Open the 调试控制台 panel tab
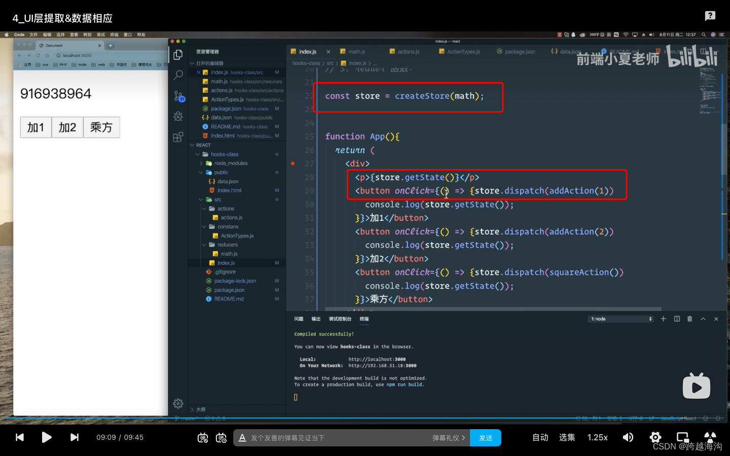Viewport: 730px width, 456px height. click(x=340, y=319)
